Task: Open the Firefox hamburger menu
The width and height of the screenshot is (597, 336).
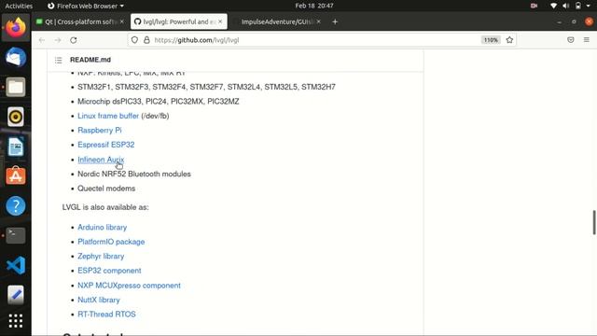Action: (x=587, y=40)
